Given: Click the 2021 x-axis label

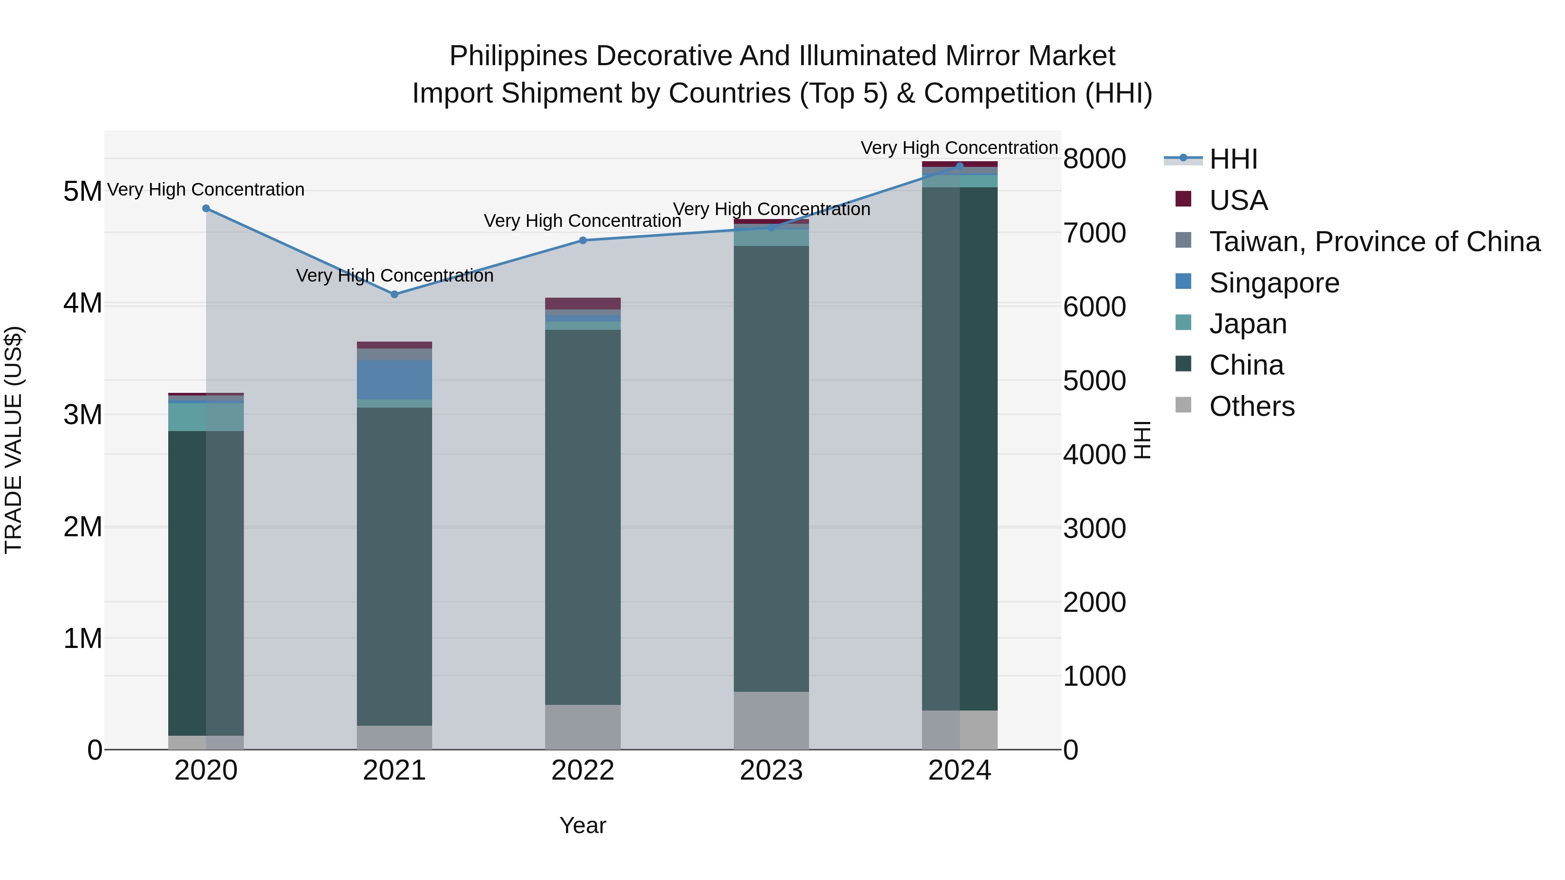Looking at the screenshot, I should click(x=394, y=770).
